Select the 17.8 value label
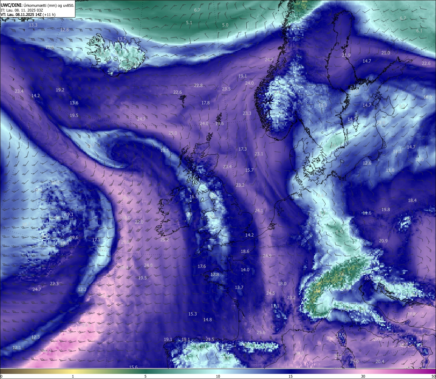The height and width of the screenshot is (379, 436). (205, 103)
